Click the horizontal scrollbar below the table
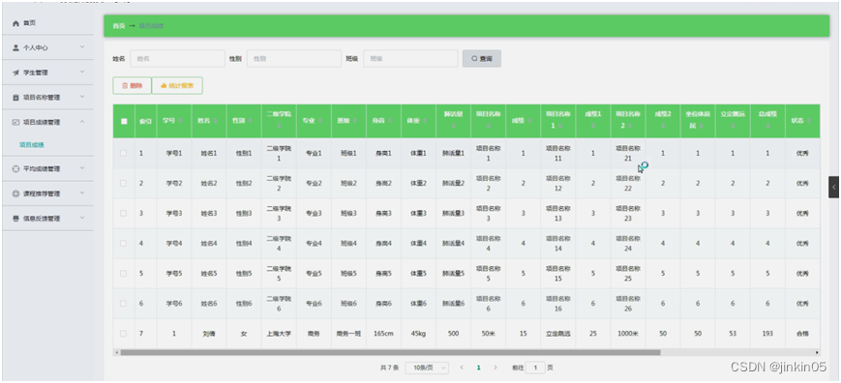 pyautogui.click(x=390, y=352)
